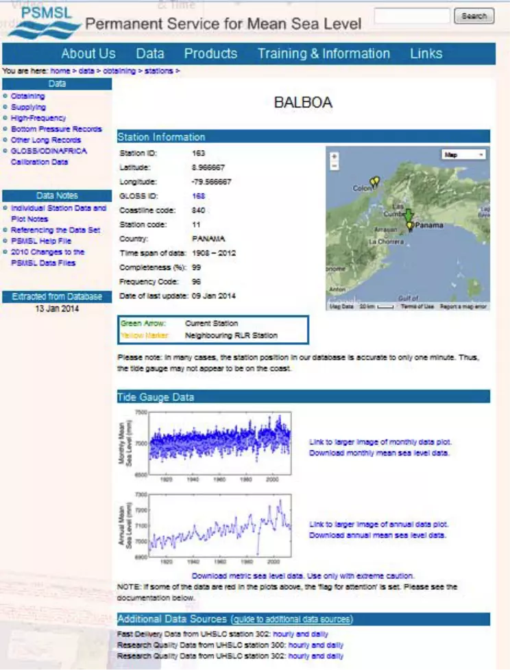Click the PSMSL logo
This screenshot has height=670, width=510.
(45, 23)
